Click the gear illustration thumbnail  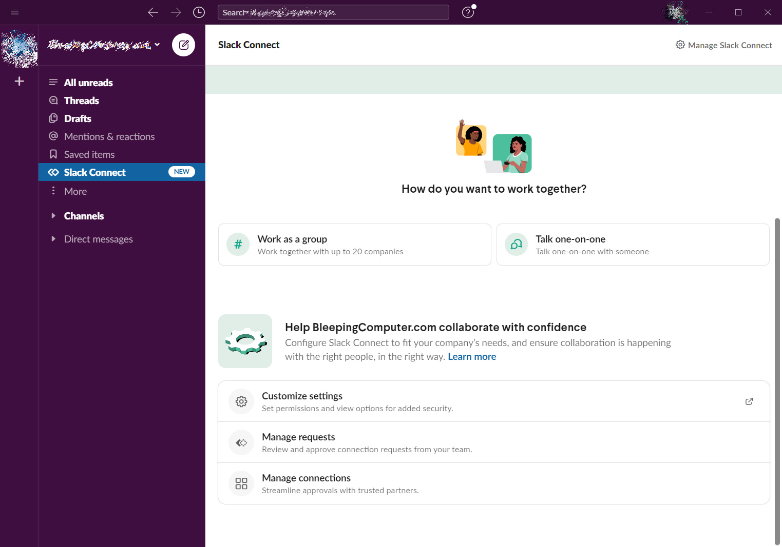(245, 341)
